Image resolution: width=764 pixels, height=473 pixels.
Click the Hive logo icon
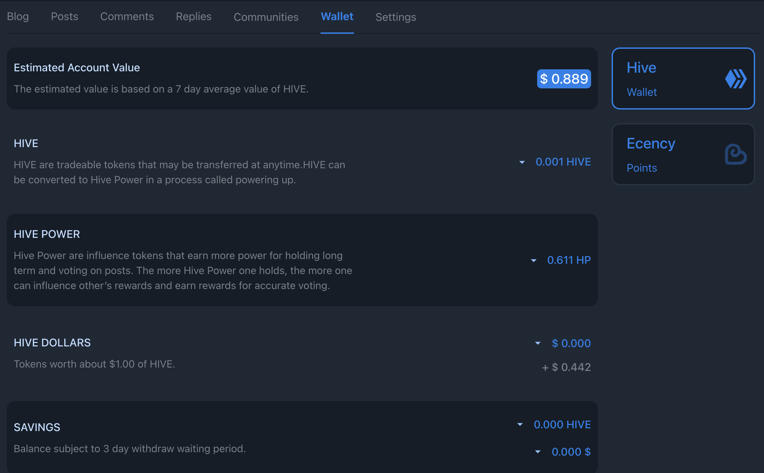[x=736, y=79]
